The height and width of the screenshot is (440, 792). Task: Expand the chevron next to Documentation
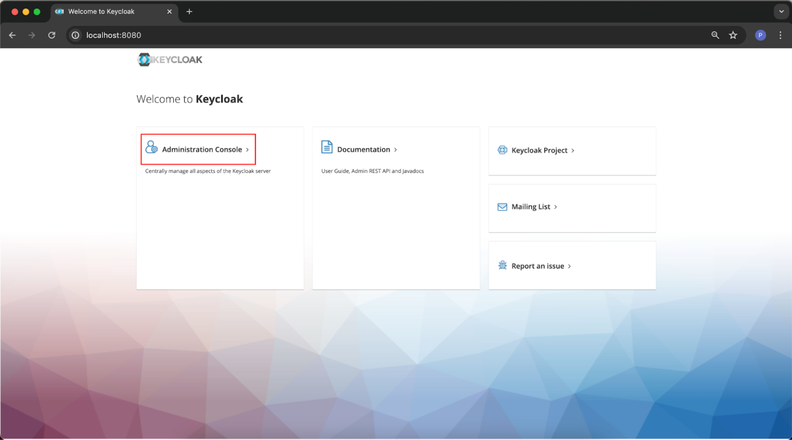[395, 149]
